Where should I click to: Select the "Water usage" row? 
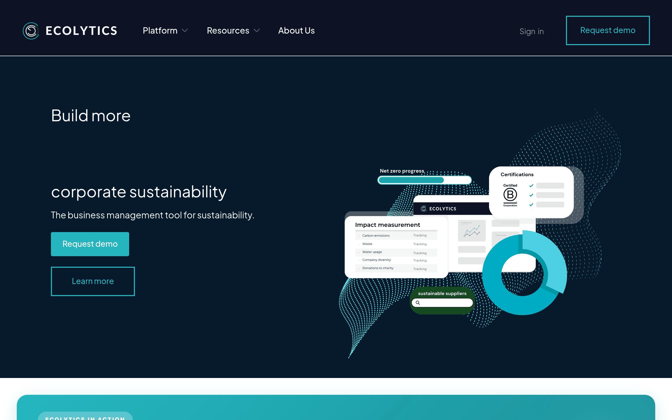pos(396,252)
